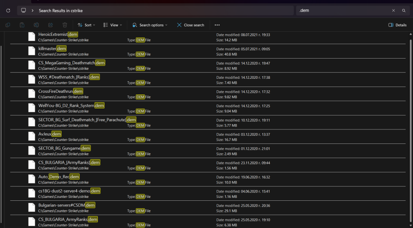Select the WellYou-BG_D2_Rank_System.dem file icon

click(x=32, y=108)
